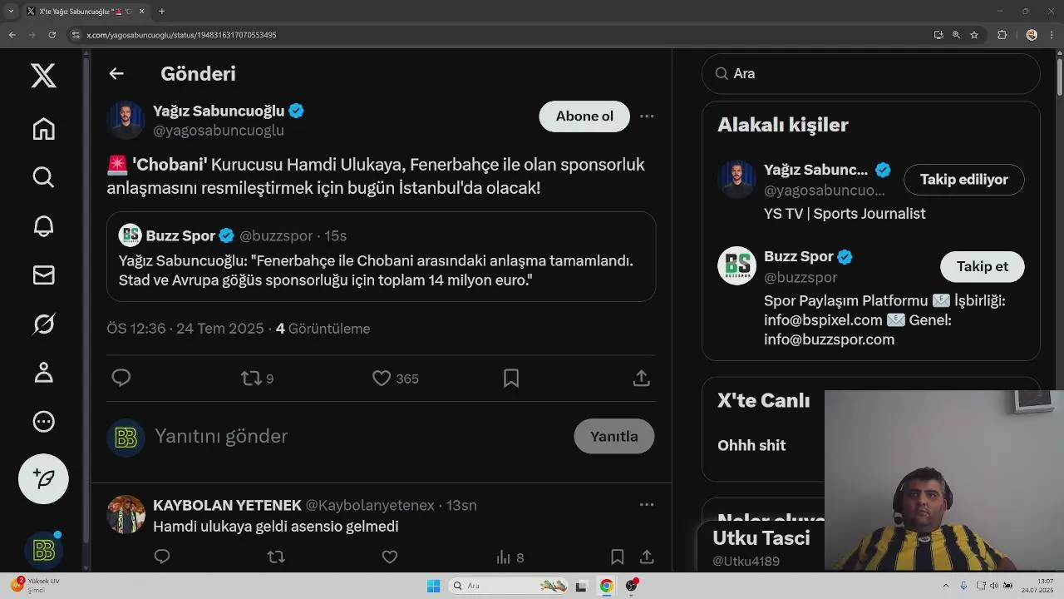Open the Chrome profile avatar
Screen dimensions: 1064x599
pos(1032,35)
